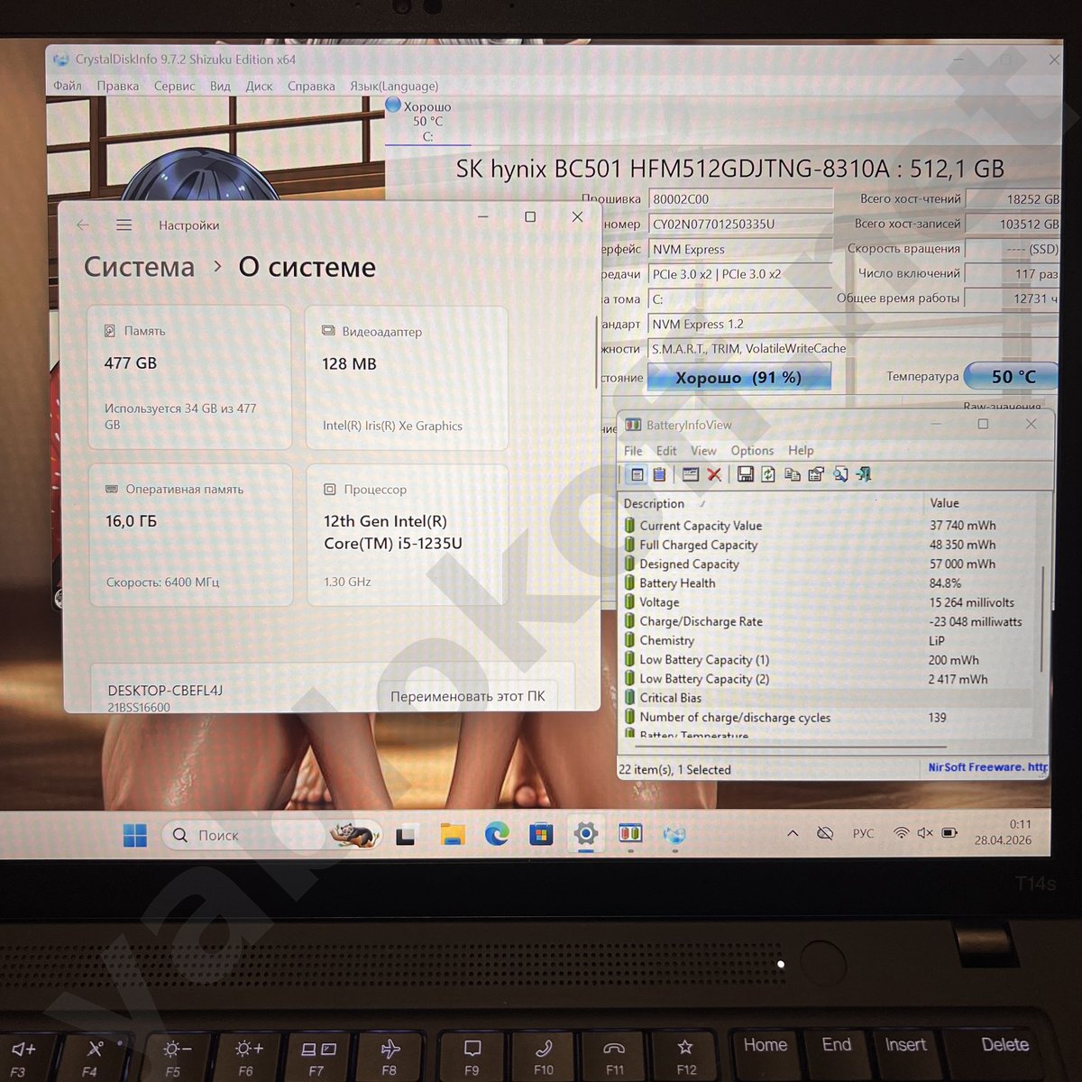Screen dimensions: 1082x1082
Task: Click the battery icon beside Battery Health row
Action: [x=629, y=582]
